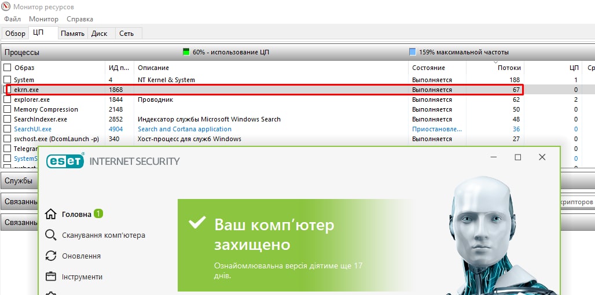Click the white protection status checkmark
This screenshot has width=595, height=295.
point(197,223)
